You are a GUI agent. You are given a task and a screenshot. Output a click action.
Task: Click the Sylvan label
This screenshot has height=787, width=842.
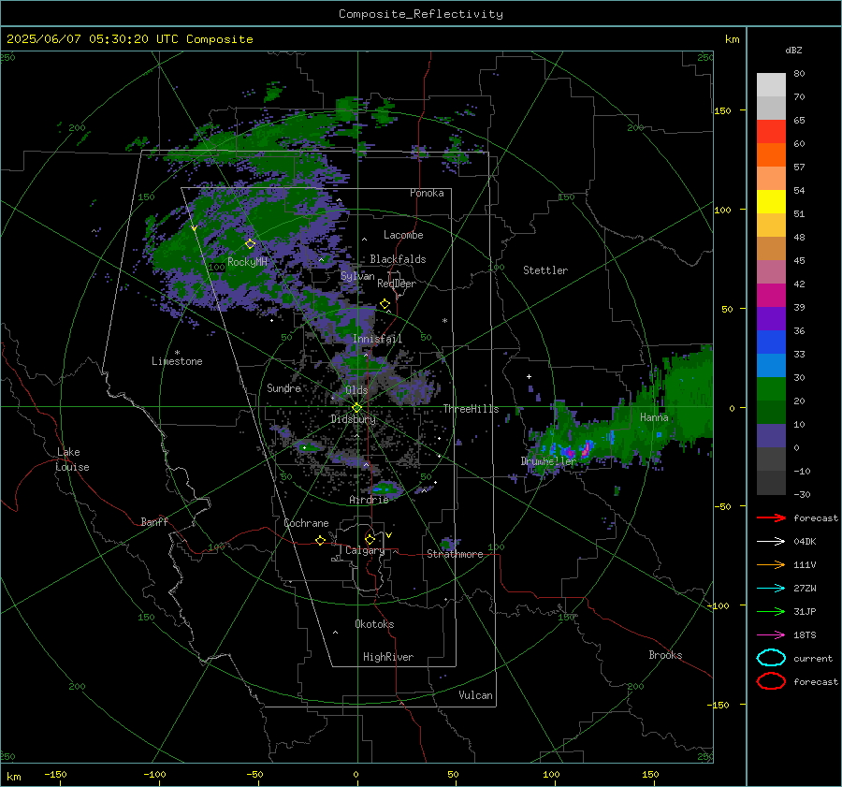click(357, 276)
